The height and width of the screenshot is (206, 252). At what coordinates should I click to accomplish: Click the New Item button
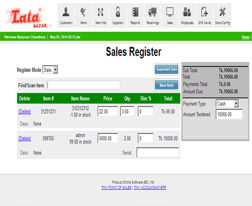(167, 85)
